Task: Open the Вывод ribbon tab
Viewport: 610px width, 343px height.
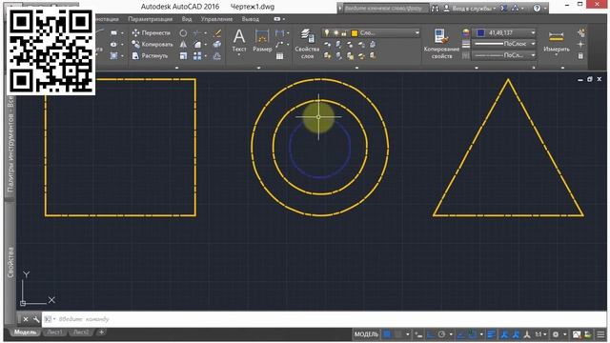Action: coord(250,19)
